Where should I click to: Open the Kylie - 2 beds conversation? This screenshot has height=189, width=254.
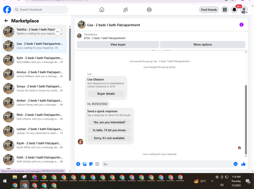[x=34, y=60]
